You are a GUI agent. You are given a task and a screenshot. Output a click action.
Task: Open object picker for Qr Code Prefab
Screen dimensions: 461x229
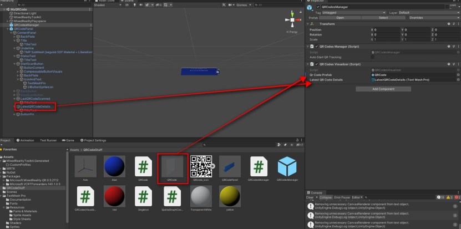458,75
